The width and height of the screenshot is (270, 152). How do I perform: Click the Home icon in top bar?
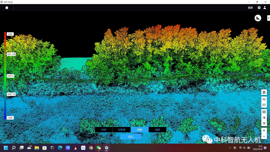point(7,8)
